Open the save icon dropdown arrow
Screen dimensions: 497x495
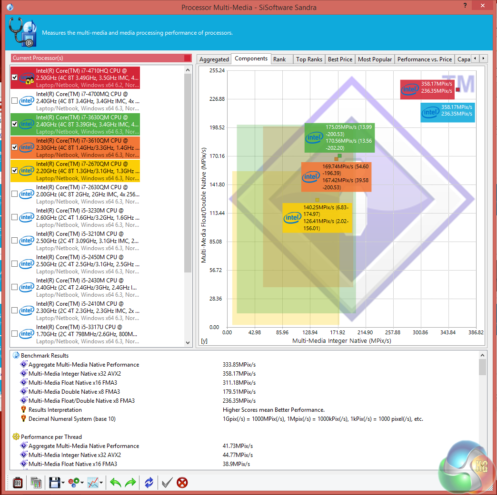(x=63, y=483)
